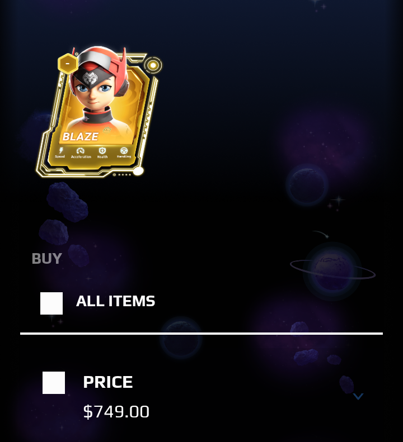The image size is (403, 442).
Task: Click the small dot indicators below card
Action: click(x=122, y=175)
